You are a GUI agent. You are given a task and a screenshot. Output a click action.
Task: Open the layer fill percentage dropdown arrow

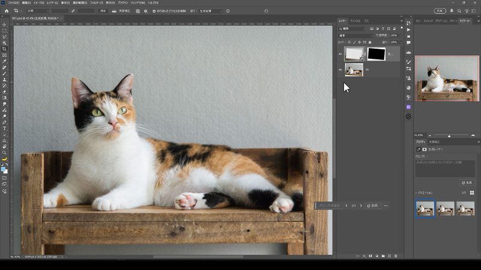tap(400, 42)
